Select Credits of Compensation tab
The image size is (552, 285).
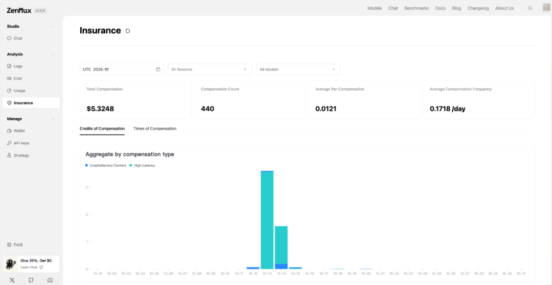click(102, 129)
